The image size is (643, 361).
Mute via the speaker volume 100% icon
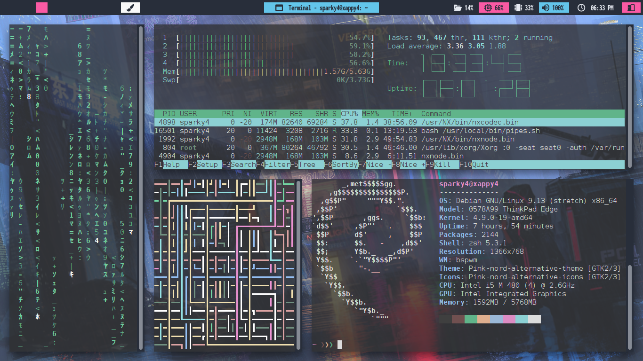click(545, 8)
